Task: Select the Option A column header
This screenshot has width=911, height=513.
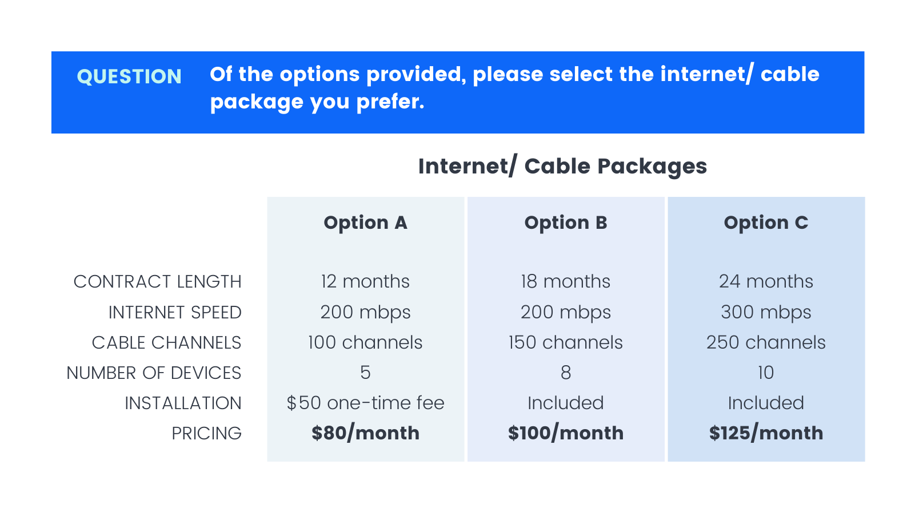Action: (x=365, y=223)
